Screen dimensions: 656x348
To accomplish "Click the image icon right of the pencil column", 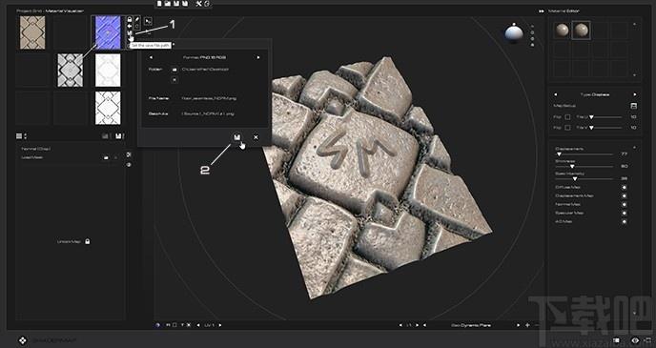I will click(148, 21).
